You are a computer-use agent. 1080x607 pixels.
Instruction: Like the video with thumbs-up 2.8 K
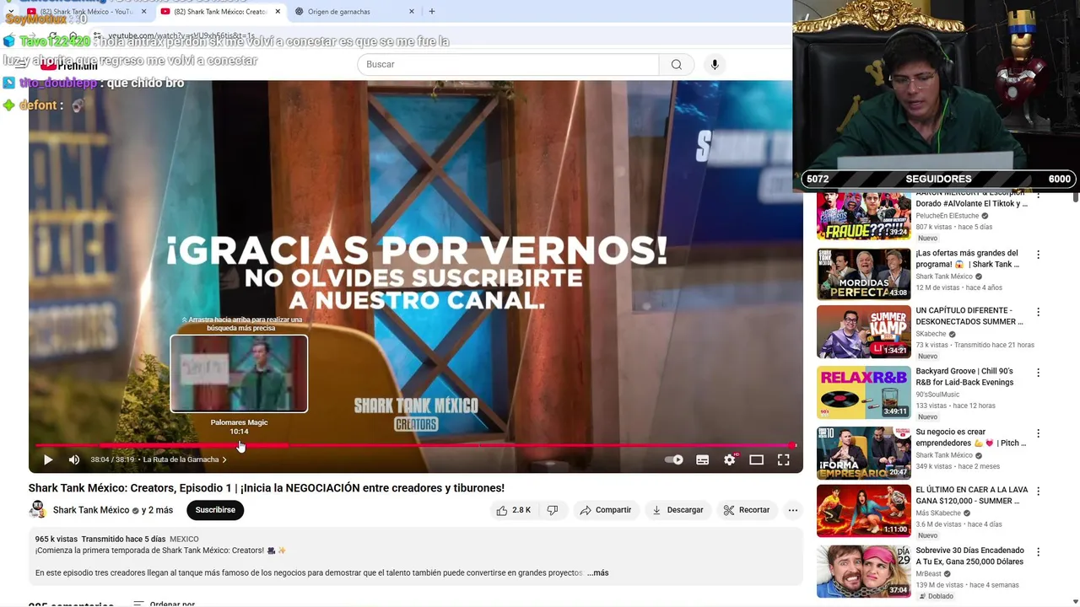click(514, 510)
